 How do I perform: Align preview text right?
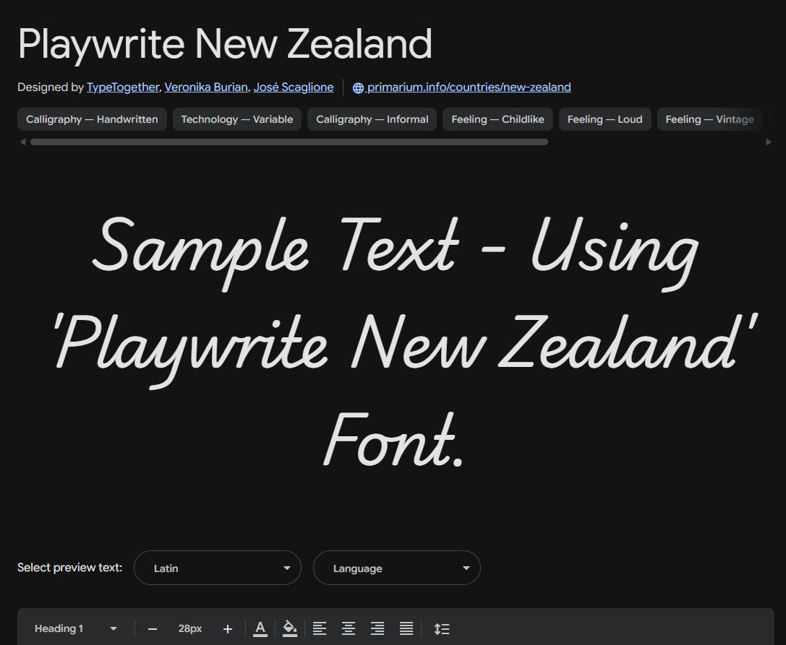tap(377, 628)
